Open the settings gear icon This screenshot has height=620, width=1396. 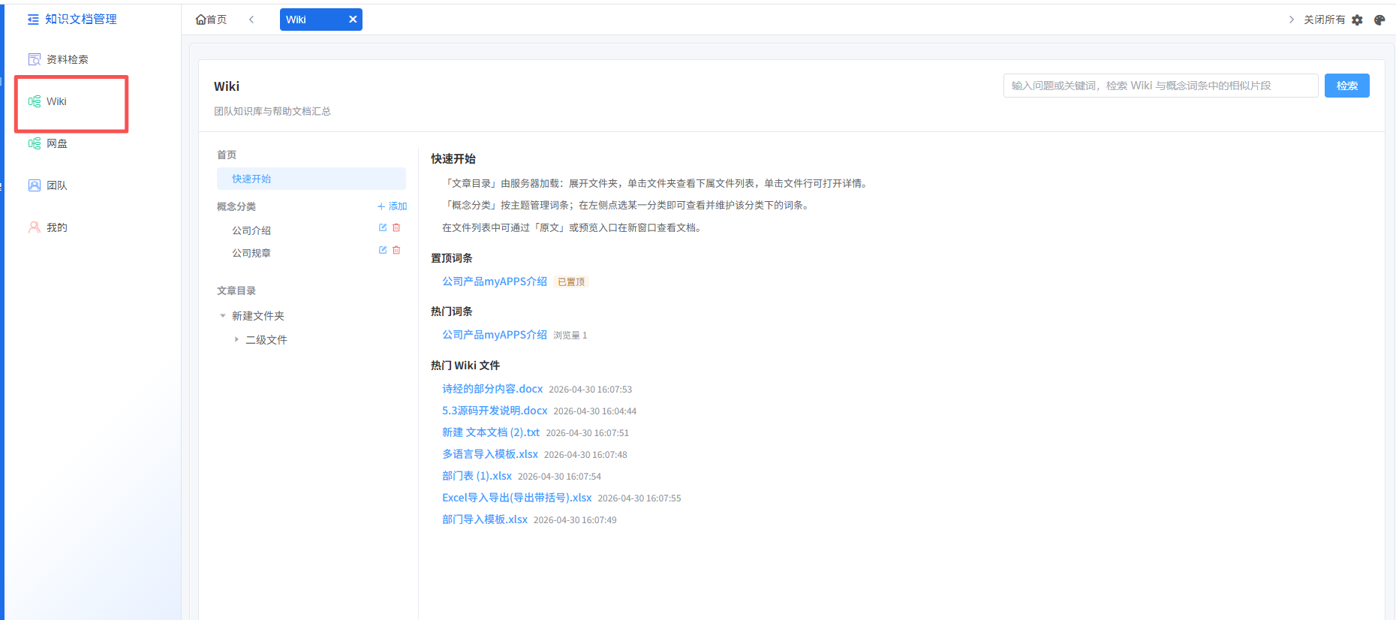pos(1357,20)
